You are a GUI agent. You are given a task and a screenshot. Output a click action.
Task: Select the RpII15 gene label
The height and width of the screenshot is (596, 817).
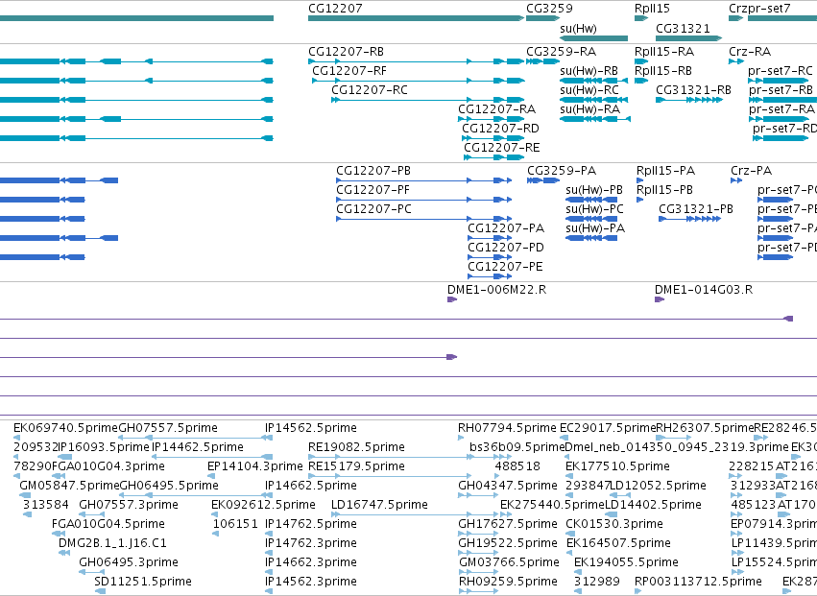tap(652, 9)
